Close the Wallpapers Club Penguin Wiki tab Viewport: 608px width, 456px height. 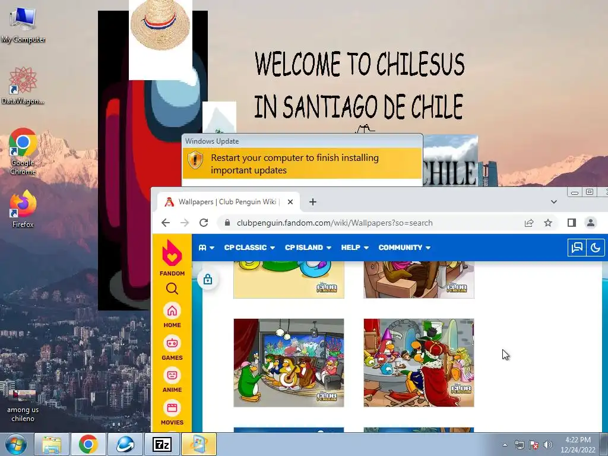pyautogui.click(x=290, y=202)
